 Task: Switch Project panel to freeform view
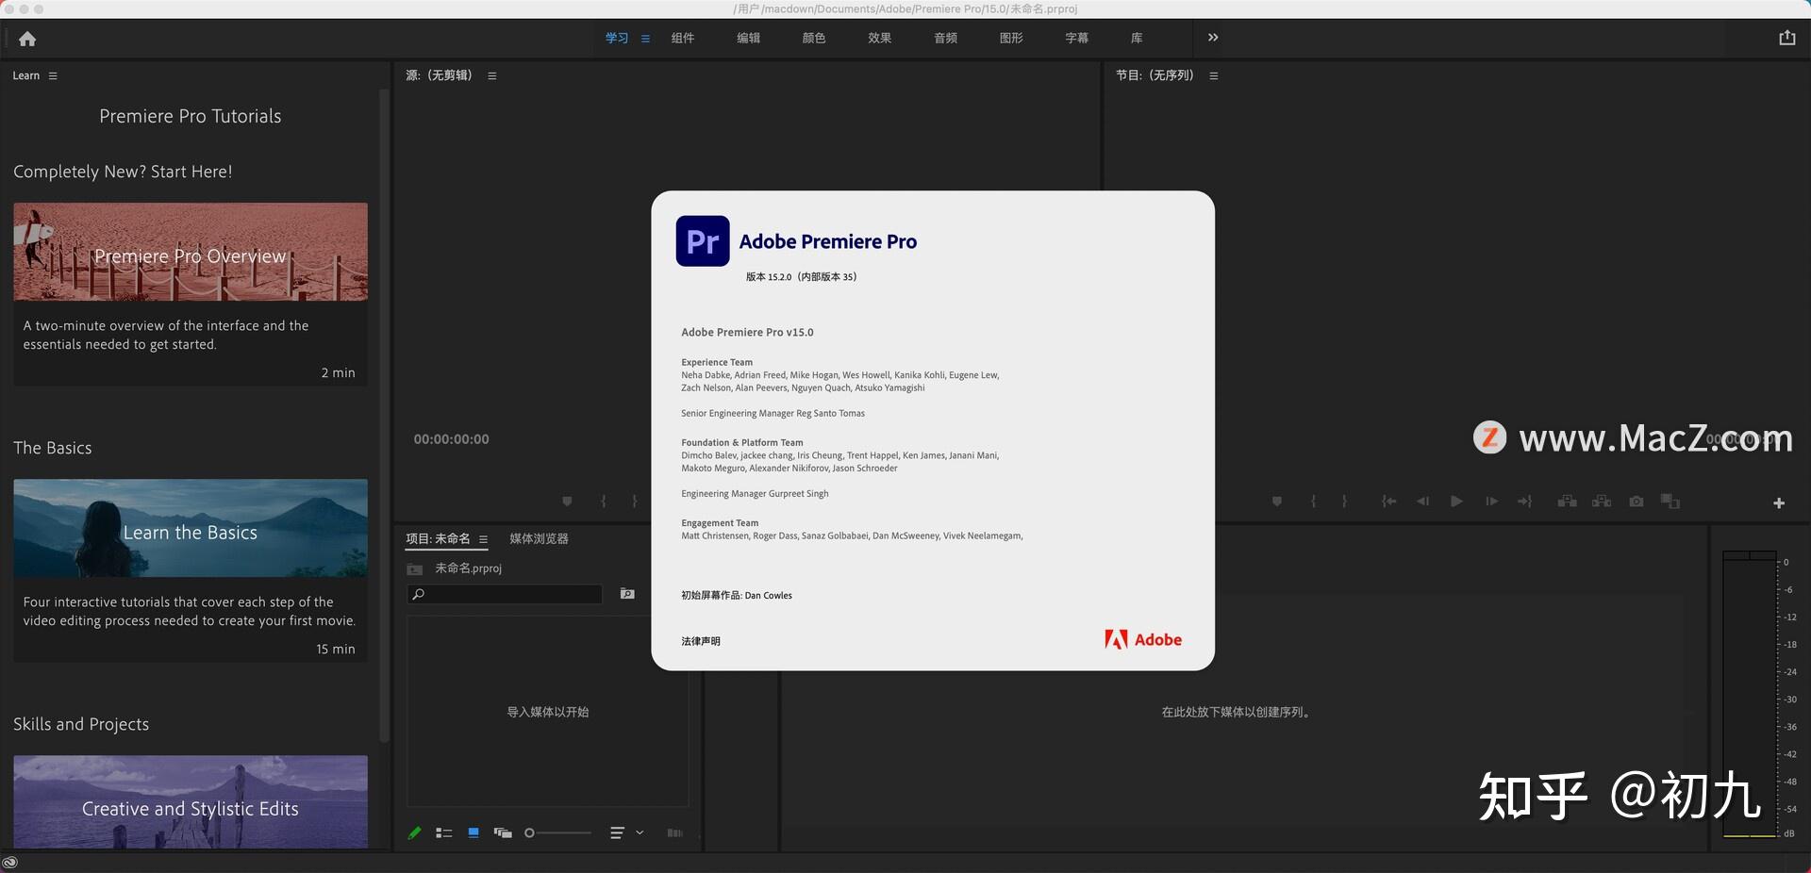[x=503, y=832]
